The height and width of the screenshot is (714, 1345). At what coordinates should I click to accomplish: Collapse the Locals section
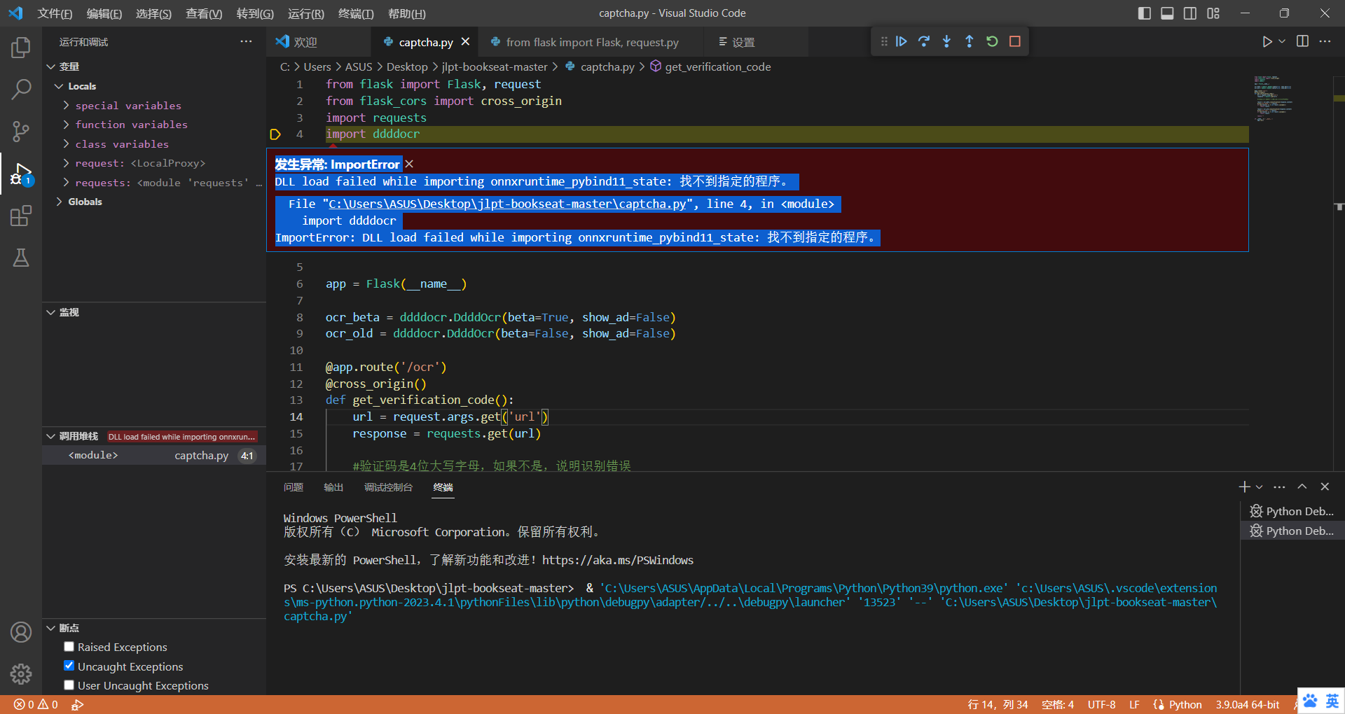[59, 86]
